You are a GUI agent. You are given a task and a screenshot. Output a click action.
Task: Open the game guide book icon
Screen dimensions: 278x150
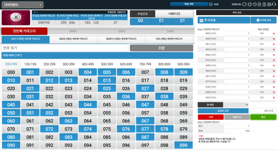coord(269,4)
